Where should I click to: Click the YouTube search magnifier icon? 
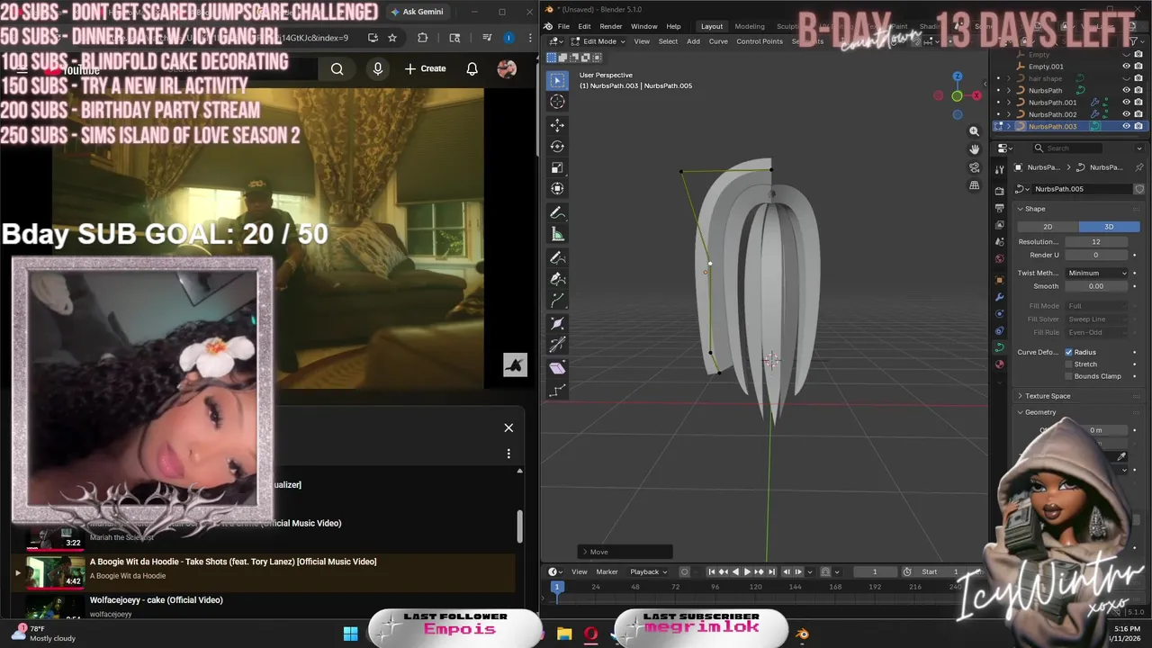click(x=337, y=68)
